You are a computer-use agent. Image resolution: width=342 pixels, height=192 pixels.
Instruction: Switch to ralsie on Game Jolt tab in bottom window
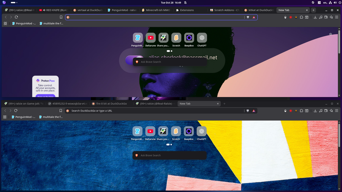24,104
